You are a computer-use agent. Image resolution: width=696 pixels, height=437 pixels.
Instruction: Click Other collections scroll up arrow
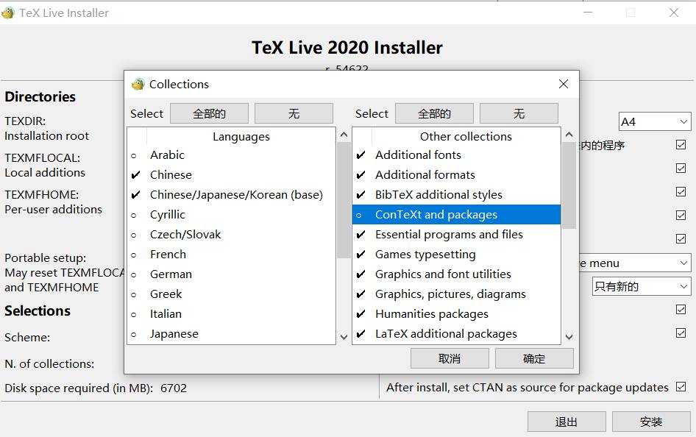pyautogui.click(x=569, y=135)
